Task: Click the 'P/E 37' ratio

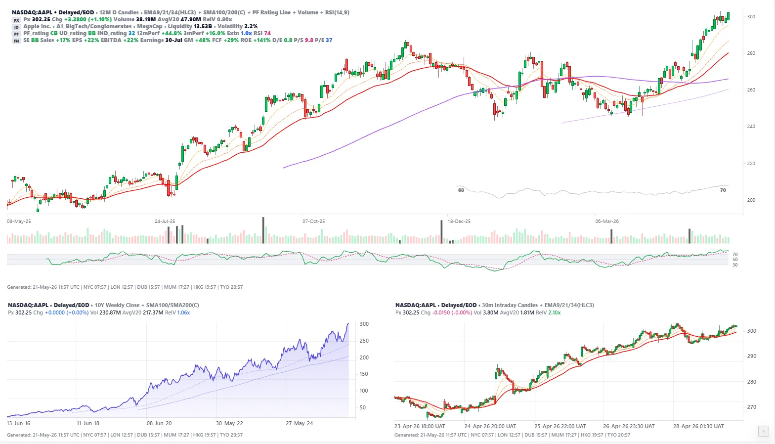Action: click(324, 40)
